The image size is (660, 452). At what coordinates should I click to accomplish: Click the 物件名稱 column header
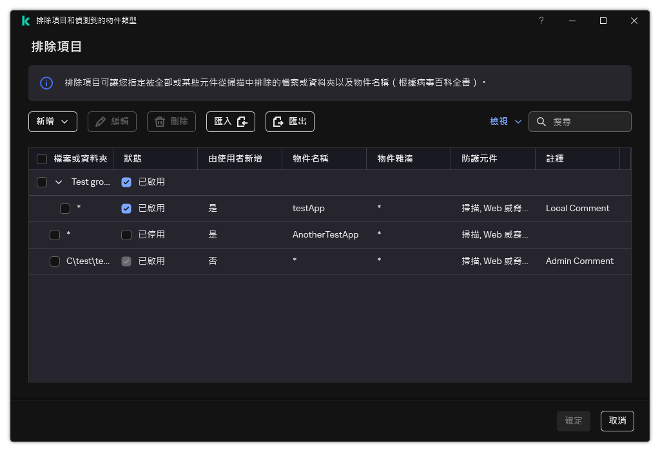click(309, 158)
